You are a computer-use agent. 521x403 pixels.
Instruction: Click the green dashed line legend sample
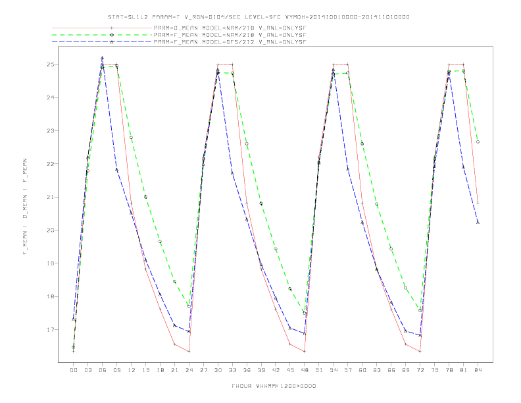(x=102, y=35)
